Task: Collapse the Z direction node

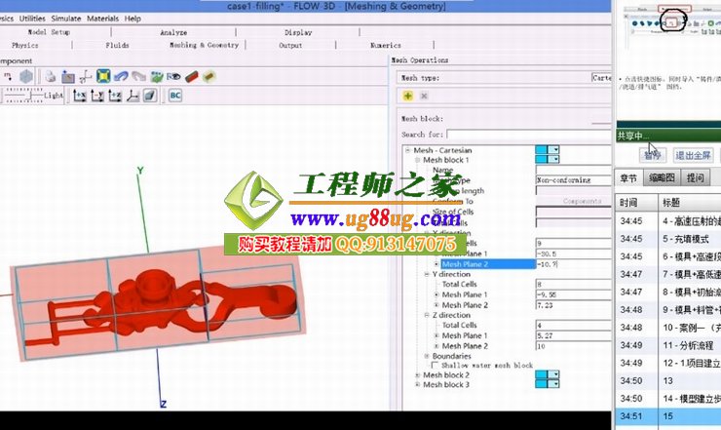Action: coord(427,315)
